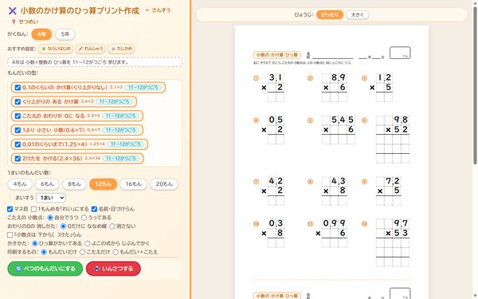The image size is (478, 299).
Task: Apply ならいはじめ preset
Action: (x=56, y=49)
